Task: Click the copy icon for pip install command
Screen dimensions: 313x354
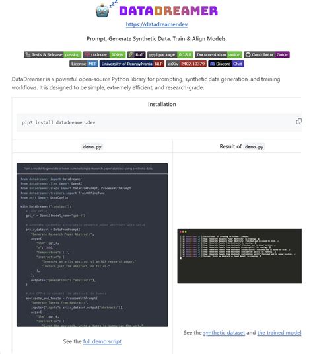Action: pos(298,122)
